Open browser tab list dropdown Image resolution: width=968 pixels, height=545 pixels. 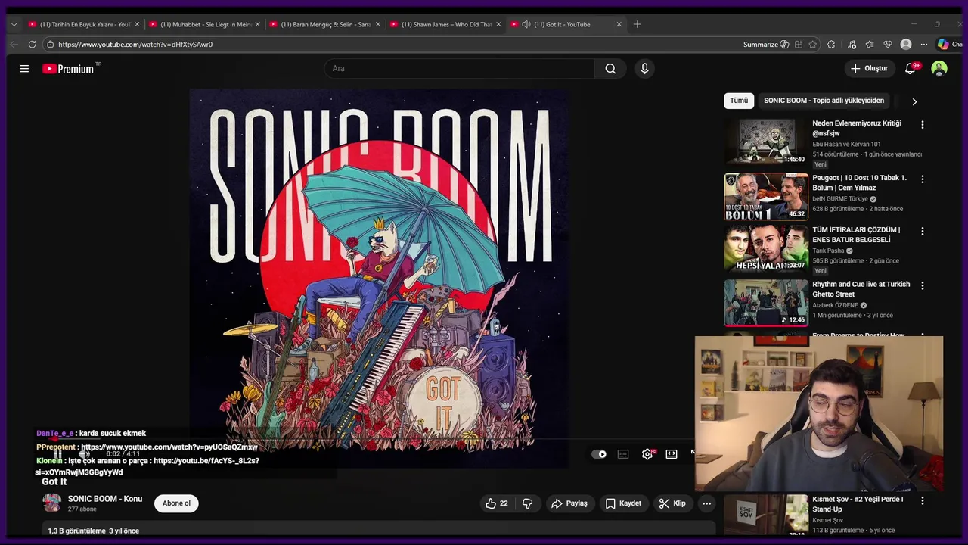(14, 24)
